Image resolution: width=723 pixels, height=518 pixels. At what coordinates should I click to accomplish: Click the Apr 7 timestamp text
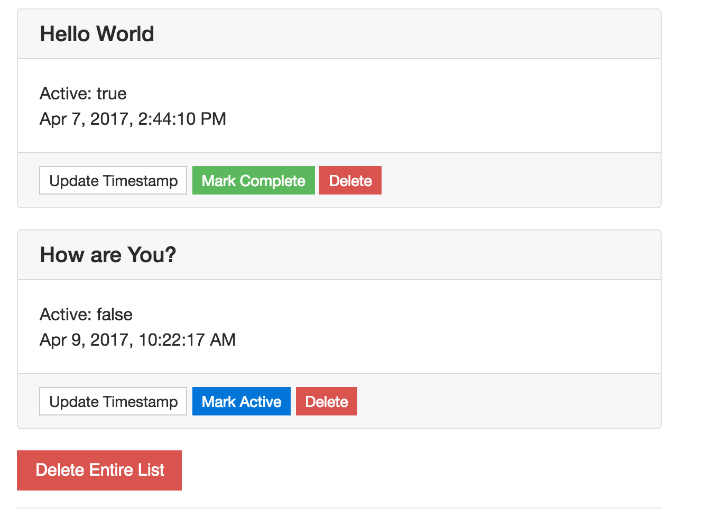point(132,119)
